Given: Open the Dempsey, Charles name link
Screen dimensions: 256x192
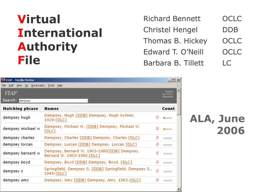Looking at the screenshot, I should (92, 138).
